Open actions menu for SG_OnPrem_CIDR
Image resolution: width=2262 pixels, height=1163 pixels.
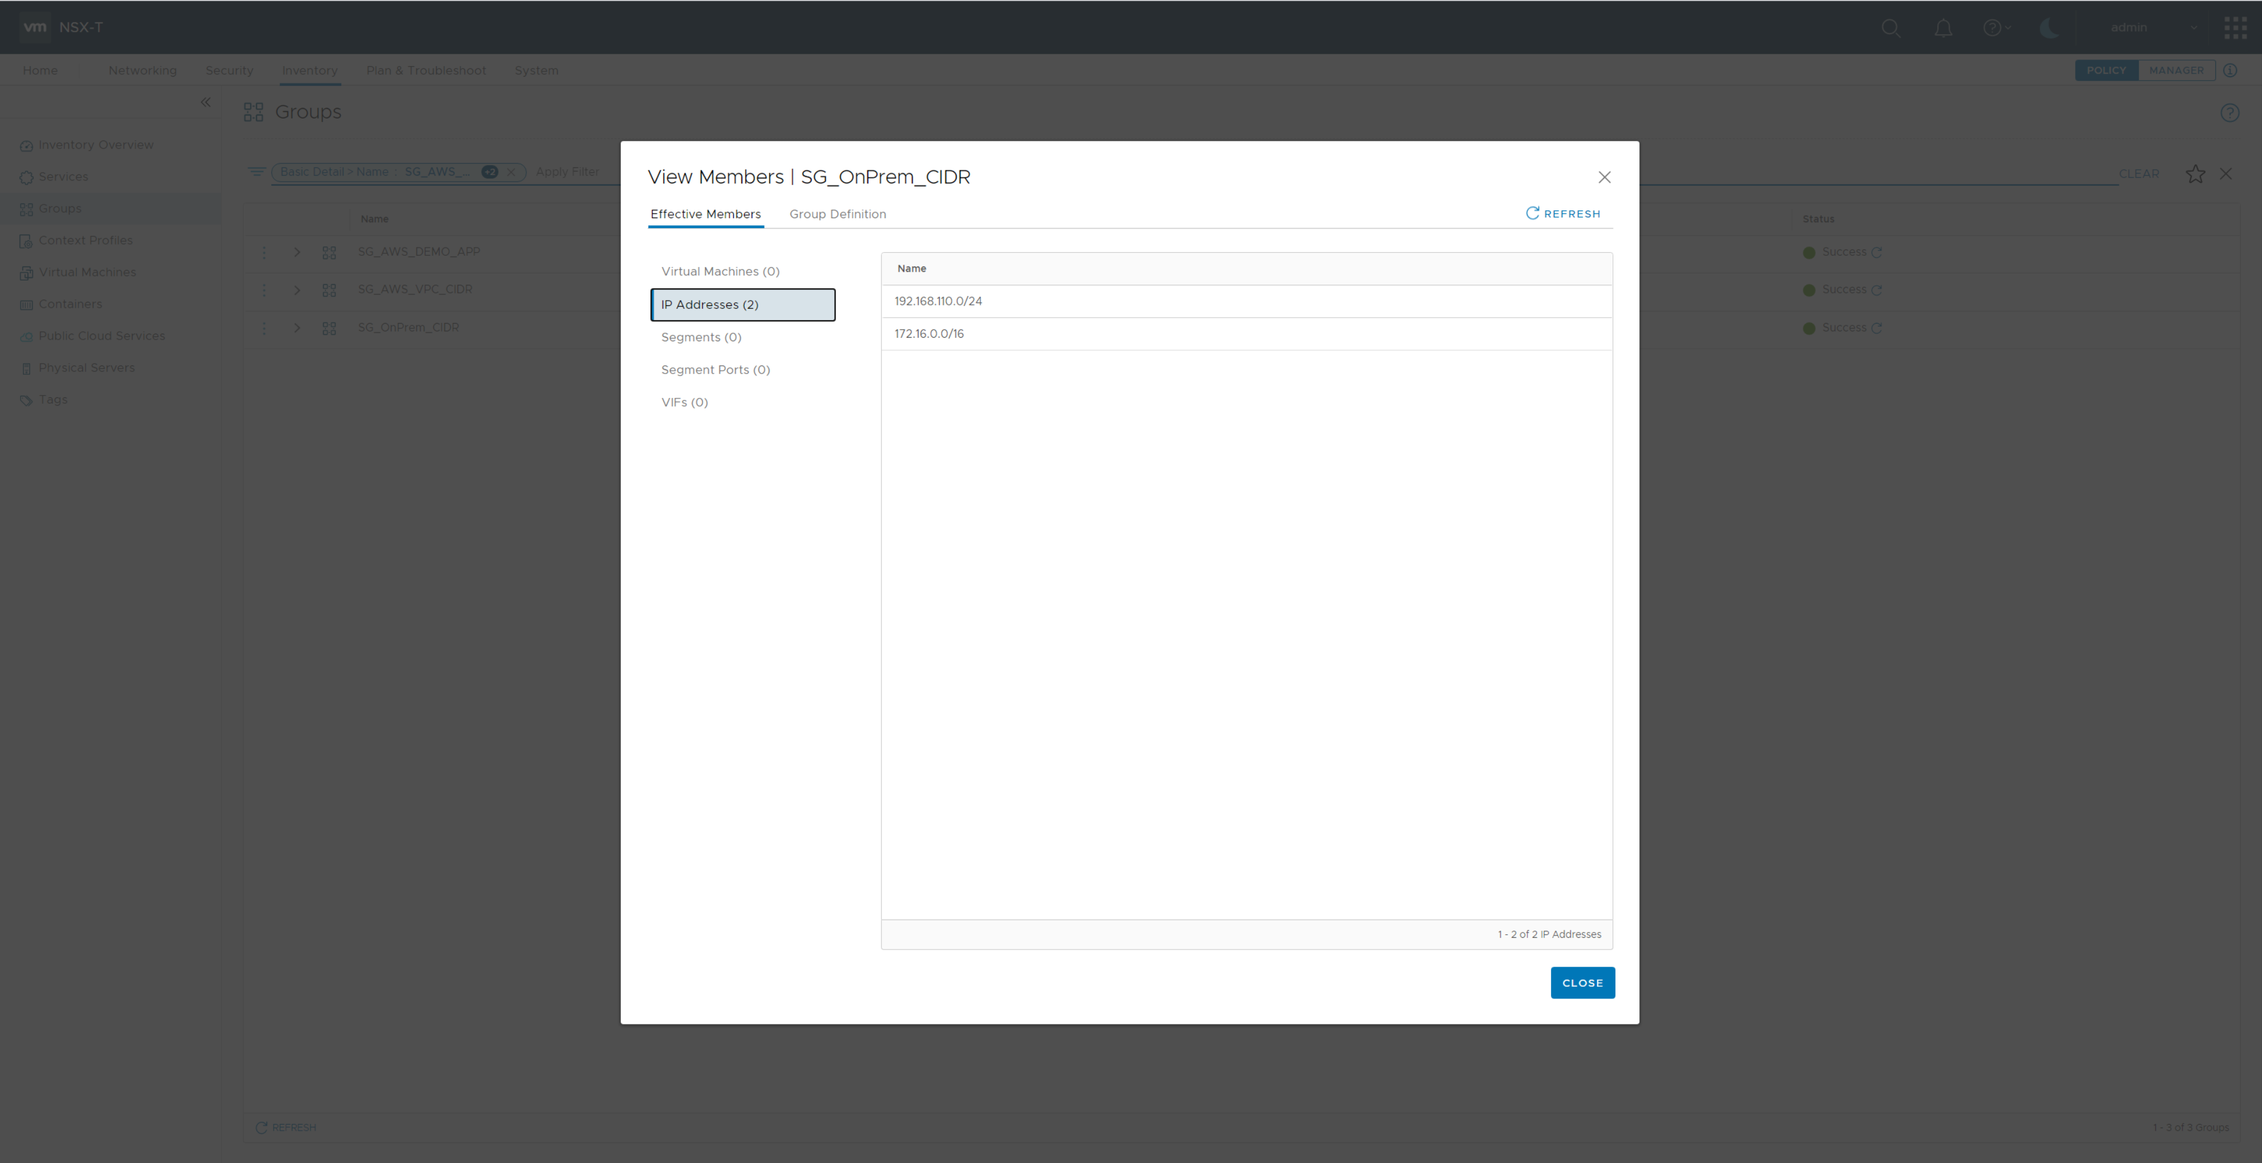click(x=264, y=328)
